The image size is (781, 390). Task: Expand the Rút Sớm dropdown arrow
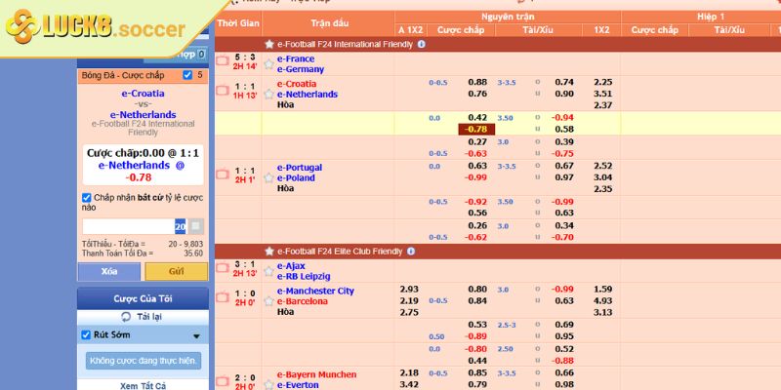(x=196, y=336)
